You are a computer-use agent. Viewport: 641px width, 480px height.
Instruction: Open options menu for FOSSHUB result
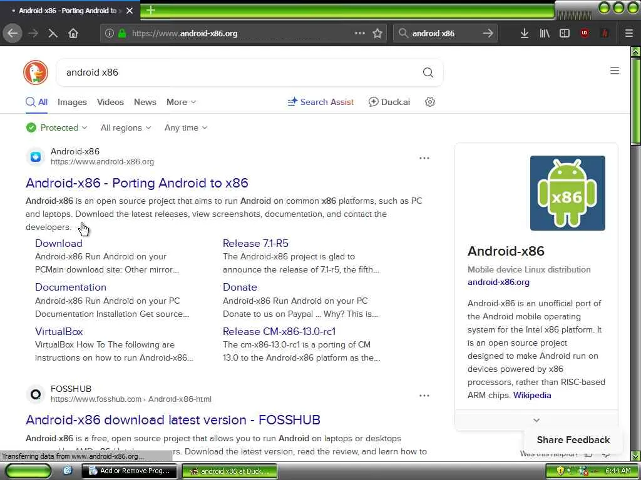point(424,396)
